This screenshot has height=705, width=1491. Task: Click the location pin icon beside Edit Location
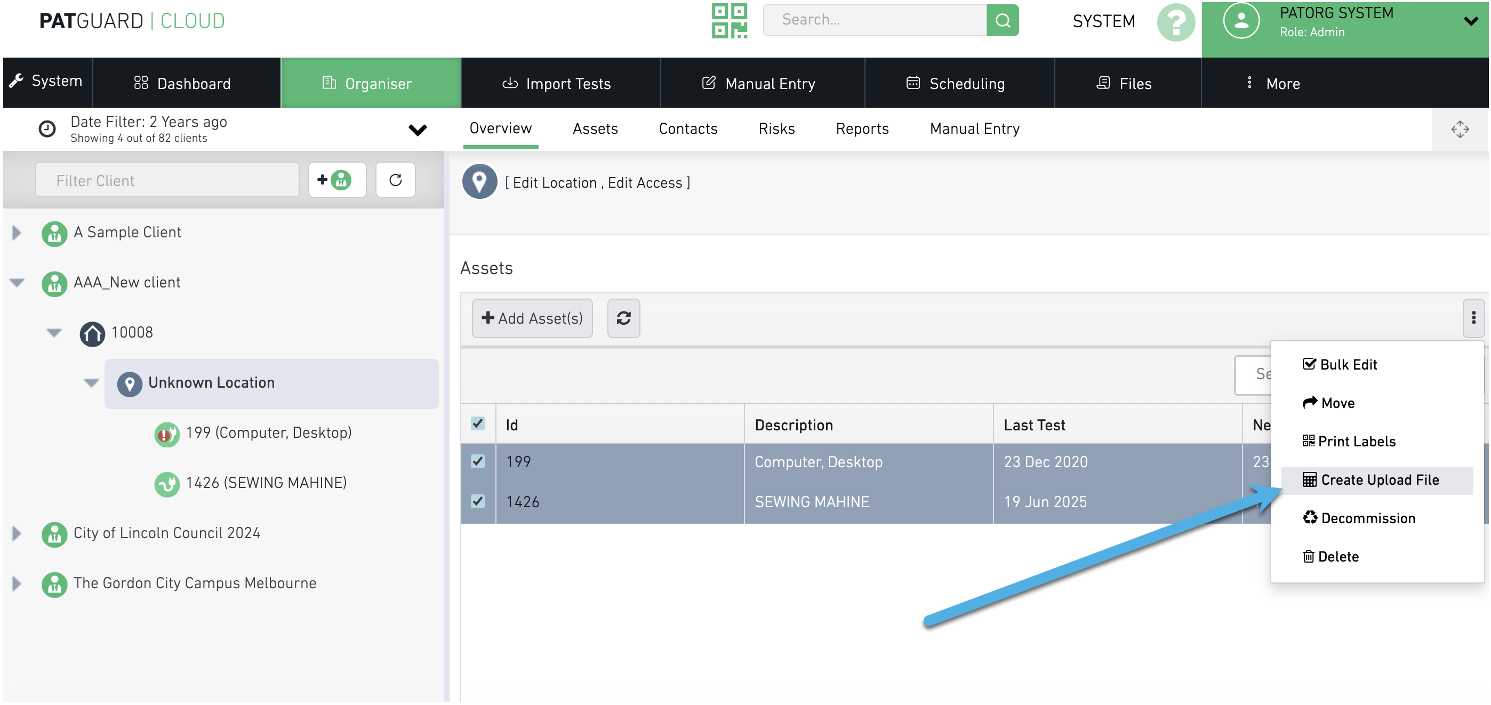click(x=479, y=182)
